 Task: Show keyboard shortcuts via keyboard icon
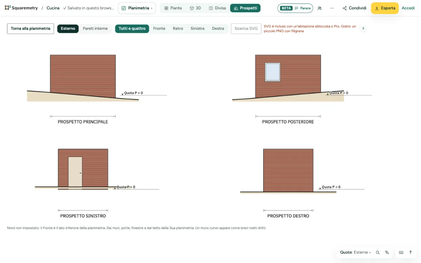[401, 252]
